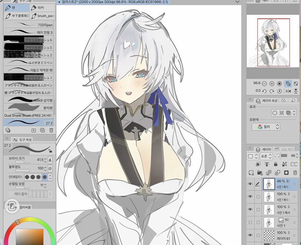This screenshot has width=301, height=245.
Task: Select the 거칠고 딱딱한 펜 brush
Action: pos(29,70)
